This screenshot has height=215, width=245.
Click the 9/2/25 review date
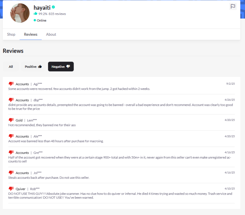pos(231,84)
